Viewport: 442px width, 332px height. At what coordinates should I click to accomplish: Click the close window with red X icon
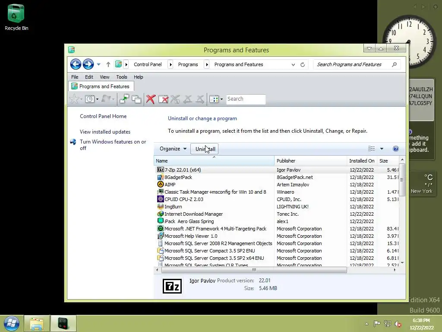(x=163, y=99)
